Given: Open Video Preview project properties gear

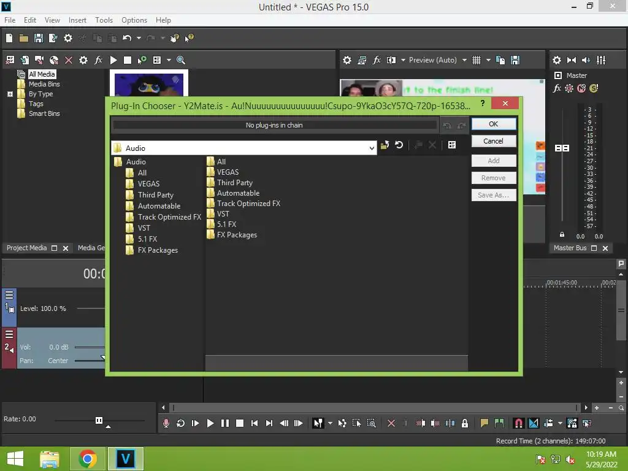Looking at the screenshot, I should [x=347, y=60].
